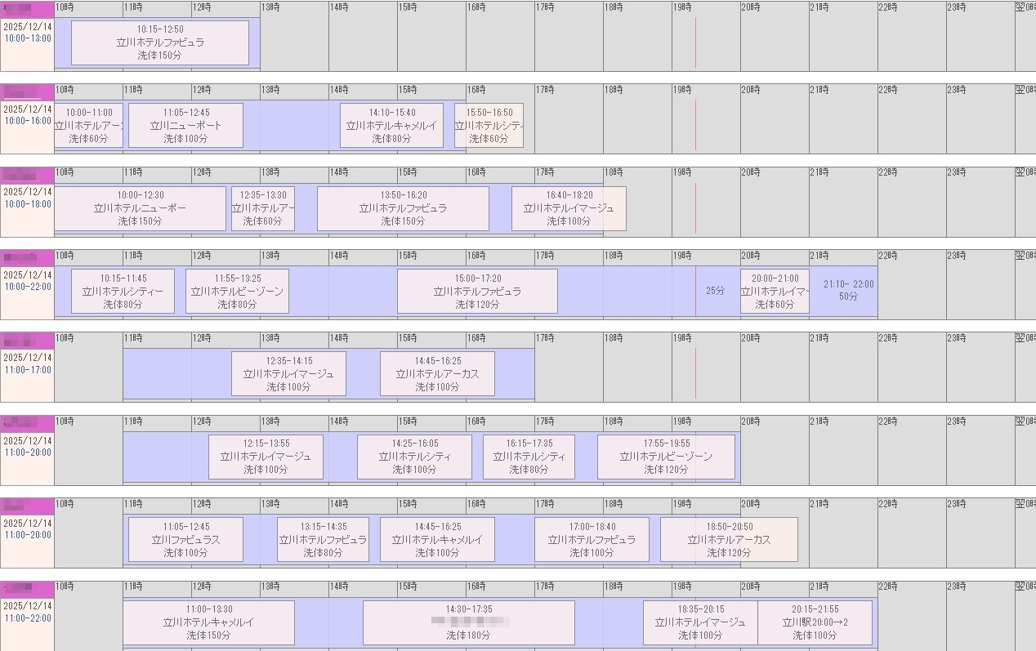Select the 14:10-15:40 立川ホテルキャメルイ appointment
This screenshot has width=1036, height=651.
(x=391, y=126)
